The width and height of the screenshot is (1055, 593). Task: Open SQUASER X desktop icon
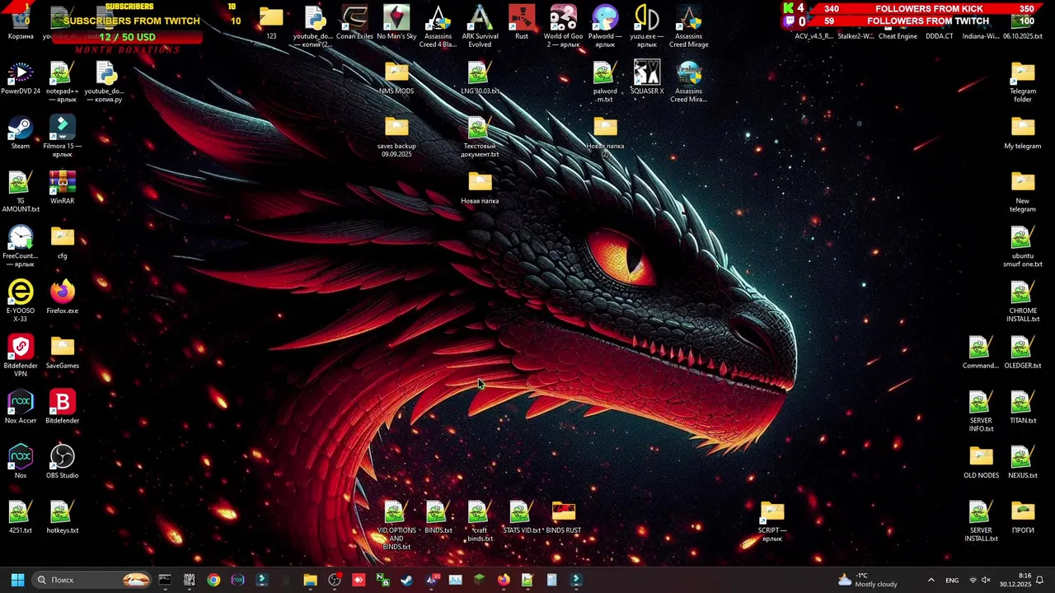[647, 78]
